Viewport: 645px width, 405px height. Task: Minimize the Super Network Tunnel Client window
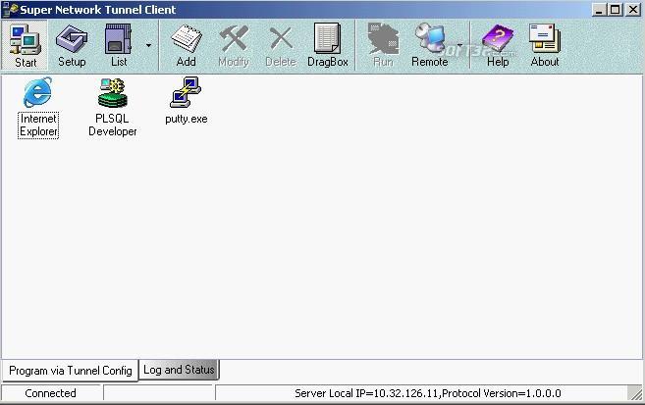(599, 10)
